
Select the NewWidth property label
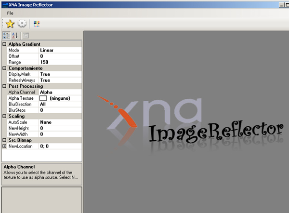[18, 134]
